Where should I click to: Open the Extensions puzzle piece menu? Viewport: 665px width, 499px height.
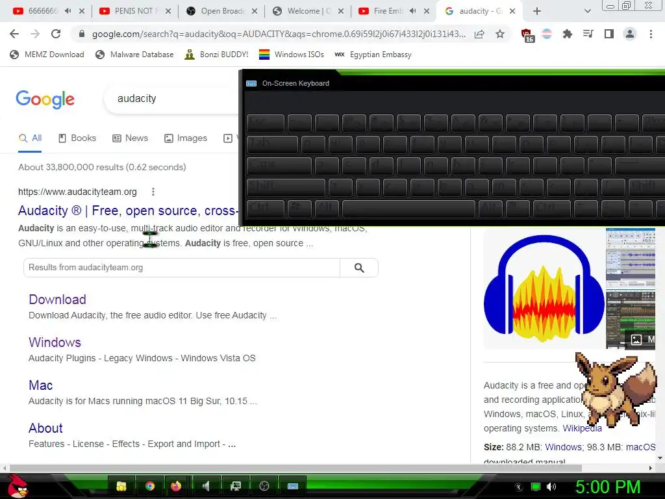(x=567, y=34)
